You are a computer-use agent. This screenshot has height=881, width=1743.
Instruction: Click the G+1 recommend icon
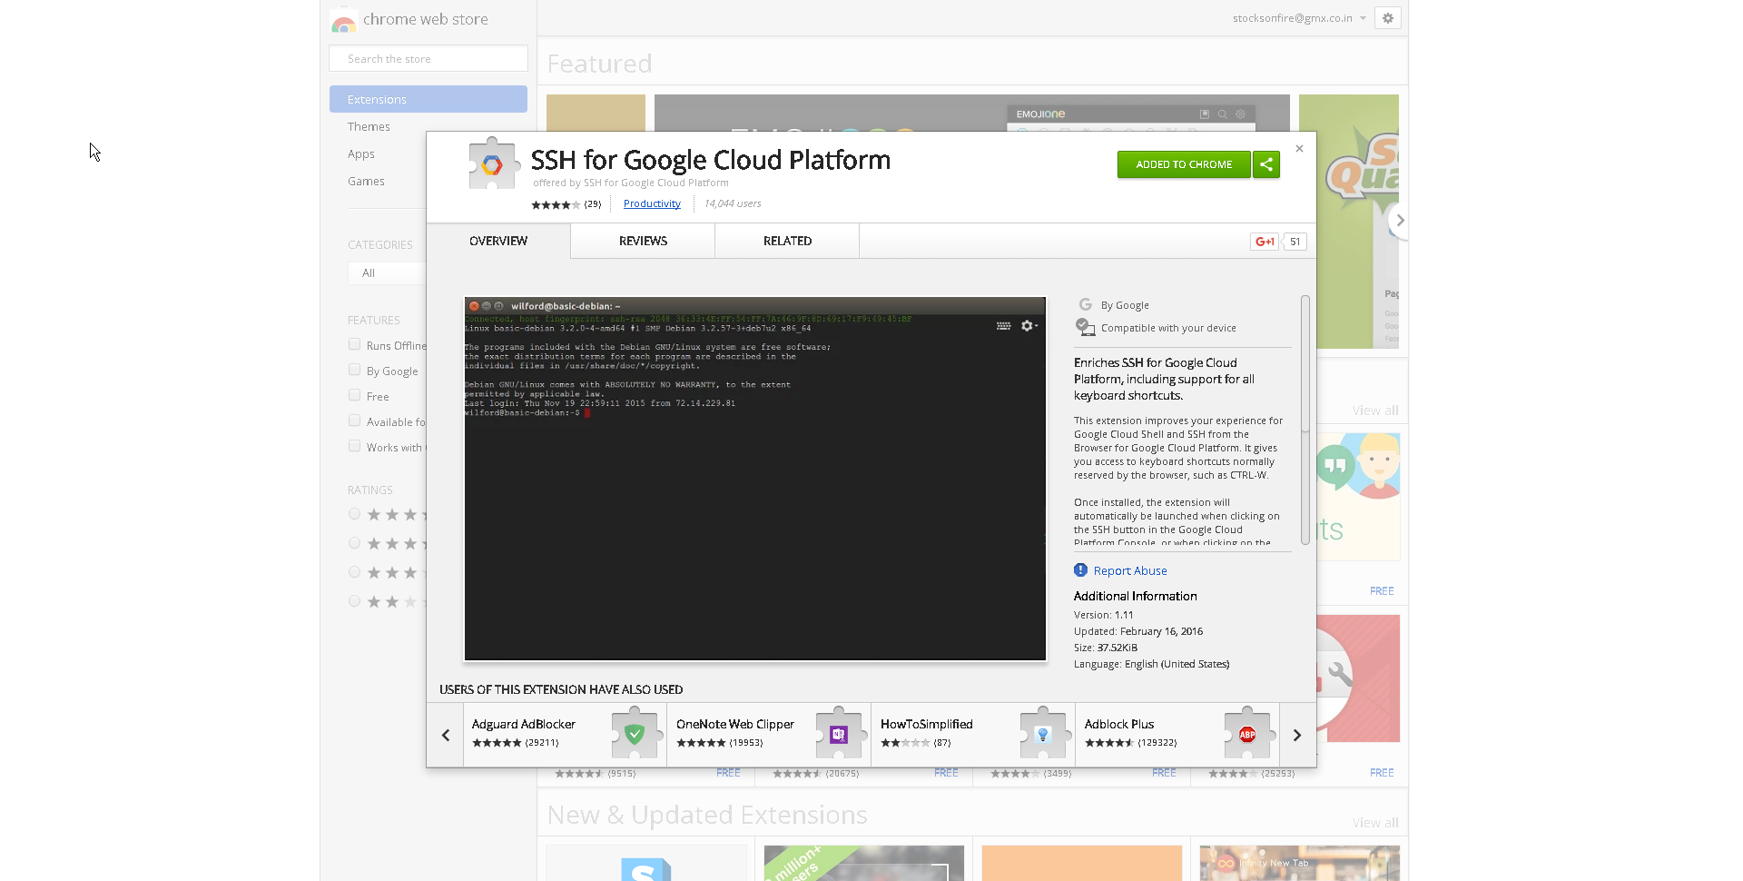point(1264,241)
